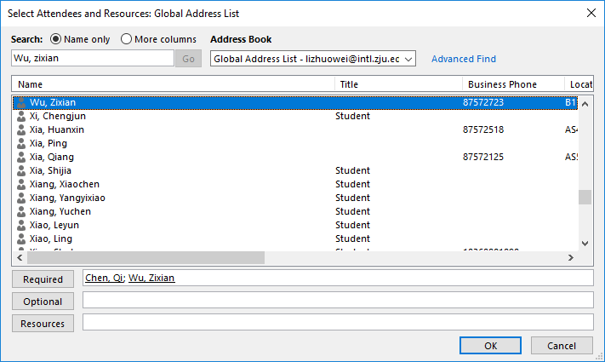Open the Address Book dropdown list

408,59
